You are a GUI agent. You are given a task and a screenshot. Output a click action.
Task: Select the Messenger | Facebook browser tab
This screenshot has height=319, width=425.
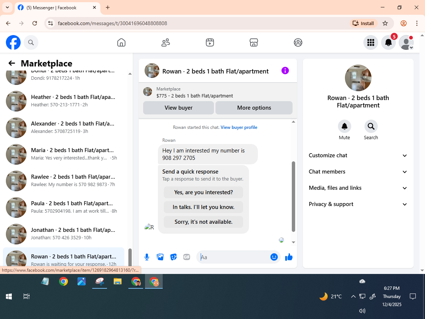pos(58,8)
